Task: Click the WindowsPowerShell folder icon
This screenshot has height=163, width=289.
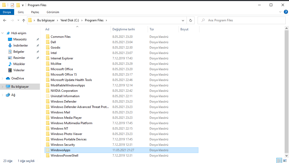Action: pyautogui.click(x=48, y=156)
